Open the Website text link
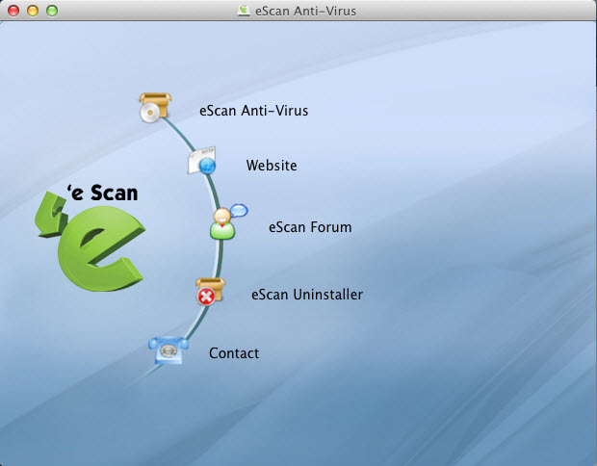This screenshot has width=597, height=466. tap(272, 166)
